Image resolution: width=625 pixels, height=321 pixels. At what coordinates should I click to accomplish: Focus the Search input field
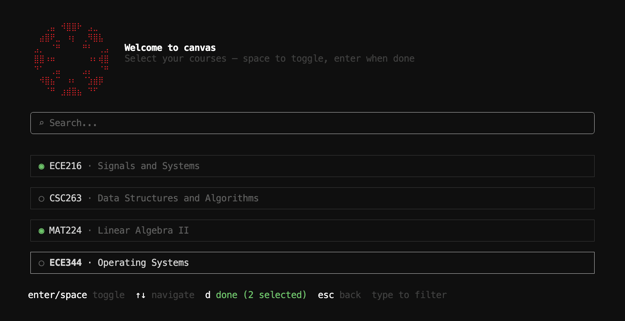[x=312, y=123]
